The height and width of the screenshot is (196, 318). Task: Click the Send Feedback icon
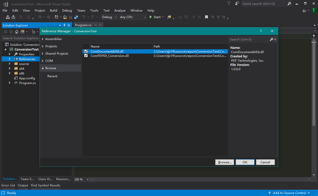coord(237,4)
